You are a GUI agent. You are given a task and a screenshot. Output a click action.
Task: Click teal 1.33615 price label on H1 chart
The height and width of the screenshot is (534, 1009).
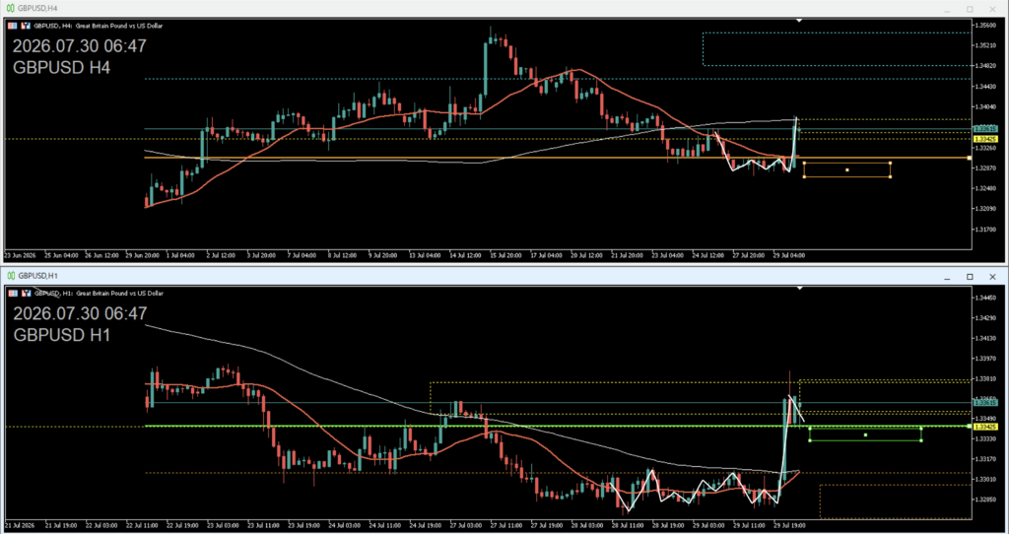[985, 403]
